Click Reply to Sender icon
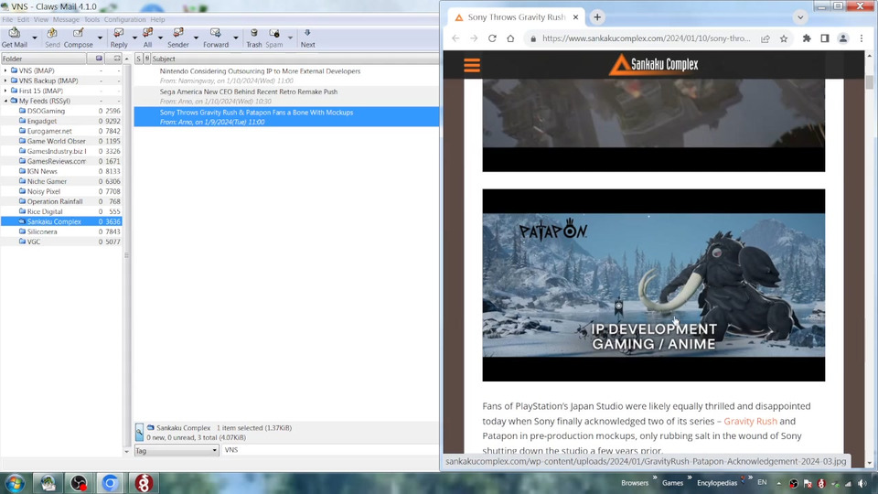This screenshot has width=878, height=494. tap(178, 38)
